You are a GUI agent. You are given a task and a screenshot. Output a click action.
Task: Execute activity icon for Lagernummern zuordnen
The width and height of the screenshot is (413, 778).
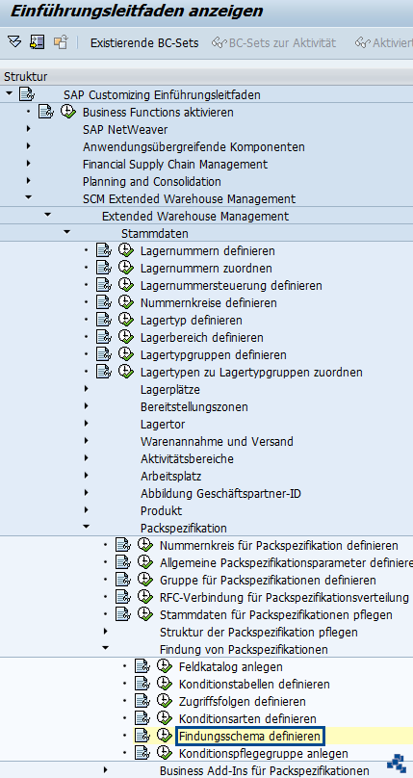(126, 268)
